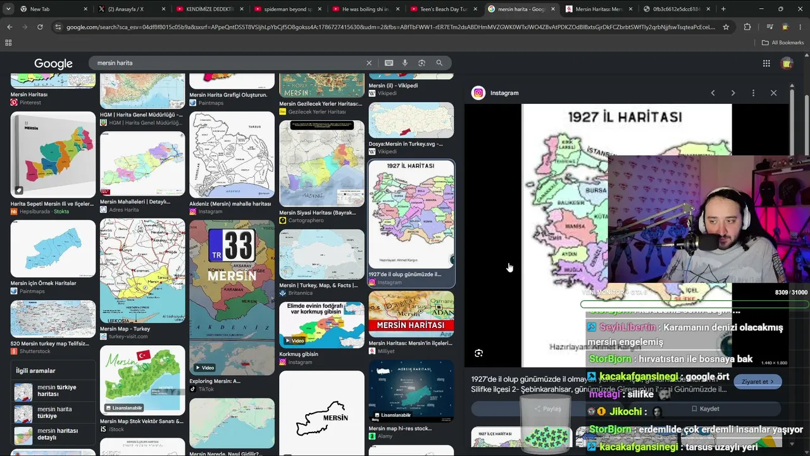Open the Google apps grid
Screen dimensions: 810x456
click(766, 63)
